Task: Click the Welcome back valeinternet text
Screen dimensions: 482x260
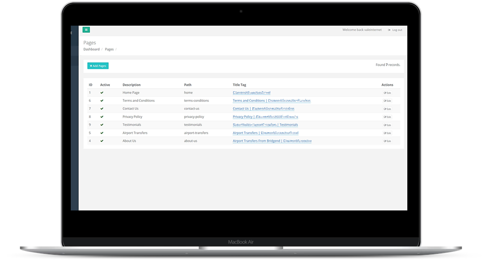Action: [x=361, y=30]
